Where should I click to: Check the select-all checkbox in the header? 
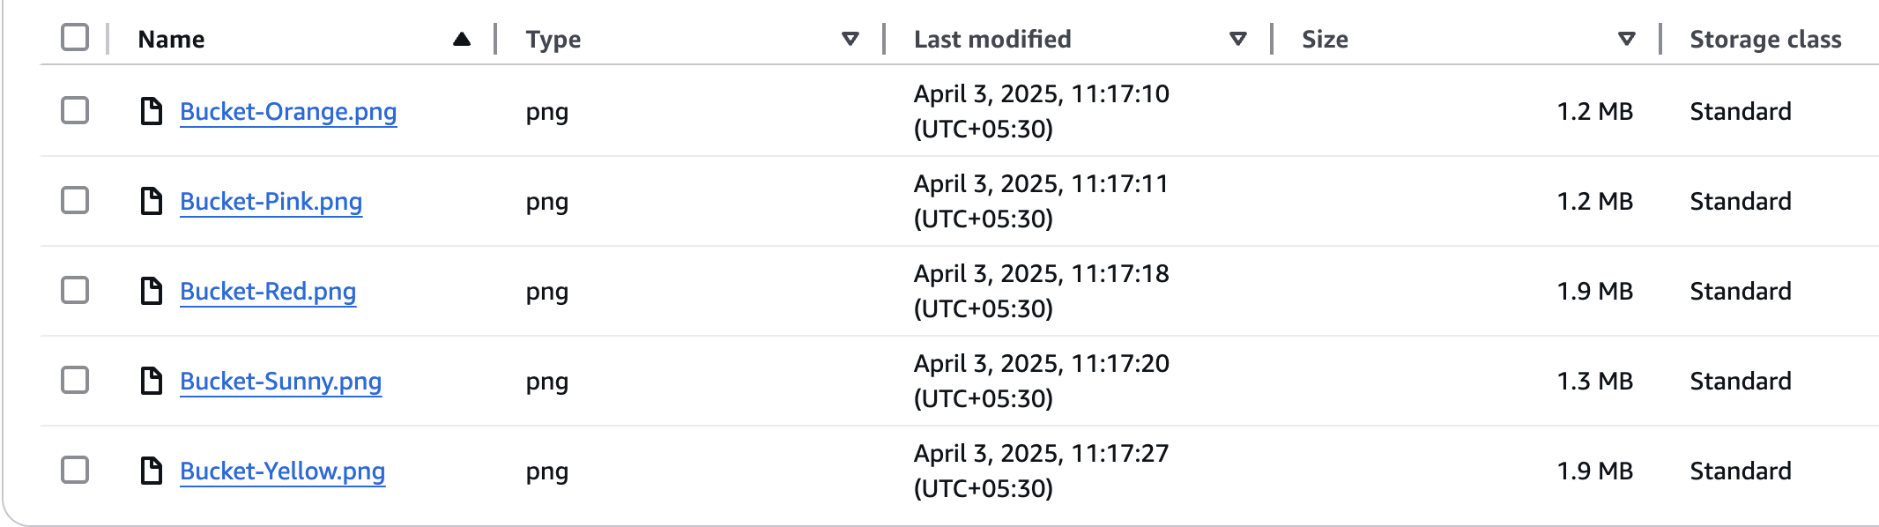[x=75, y=39]
